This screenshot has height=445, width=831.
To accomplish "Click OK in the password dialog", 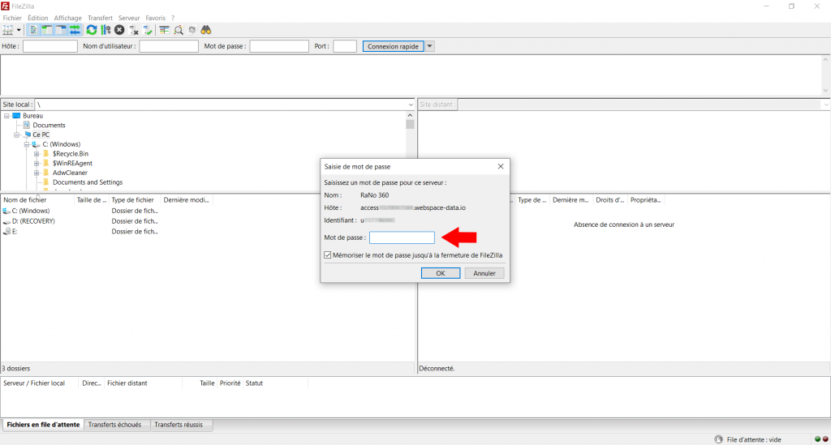I will (x=441, y=273).
